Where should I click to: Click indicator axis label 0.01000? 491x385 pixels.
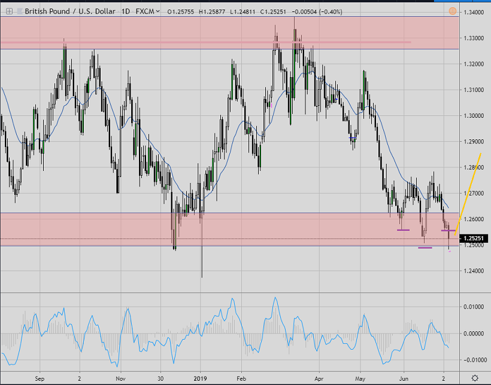[474, 307]
